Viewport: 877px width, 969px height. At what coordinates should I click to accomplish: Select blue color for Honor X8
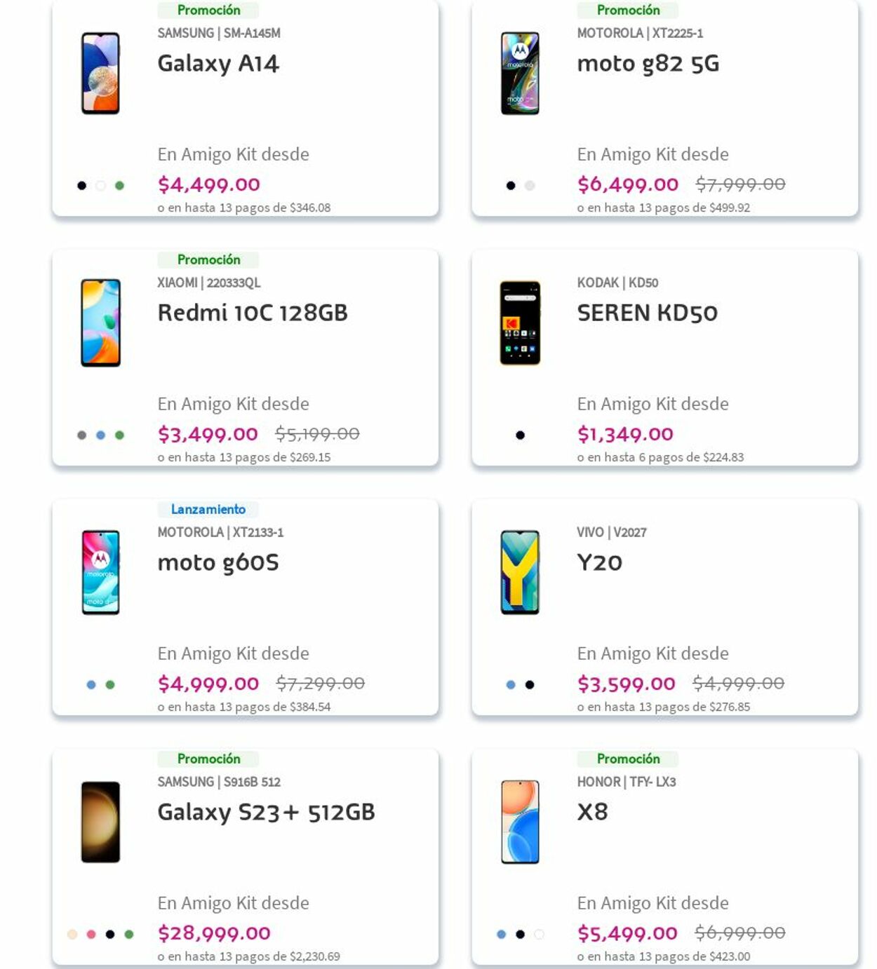point(501,934)
